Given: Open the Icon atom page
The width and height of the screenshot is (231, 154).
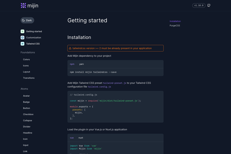Looking at the screenshot, I should (x=25, y=139).
